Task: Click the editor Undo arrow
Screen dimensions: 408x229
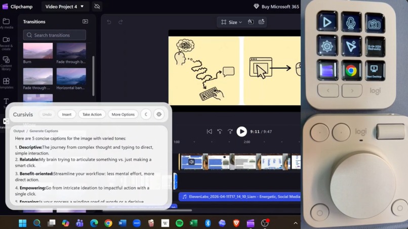Action: click(x=109, y=22)
